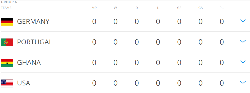Click the TEAMS column header
The width and height of the screenshot is (250, 93).
6,8
